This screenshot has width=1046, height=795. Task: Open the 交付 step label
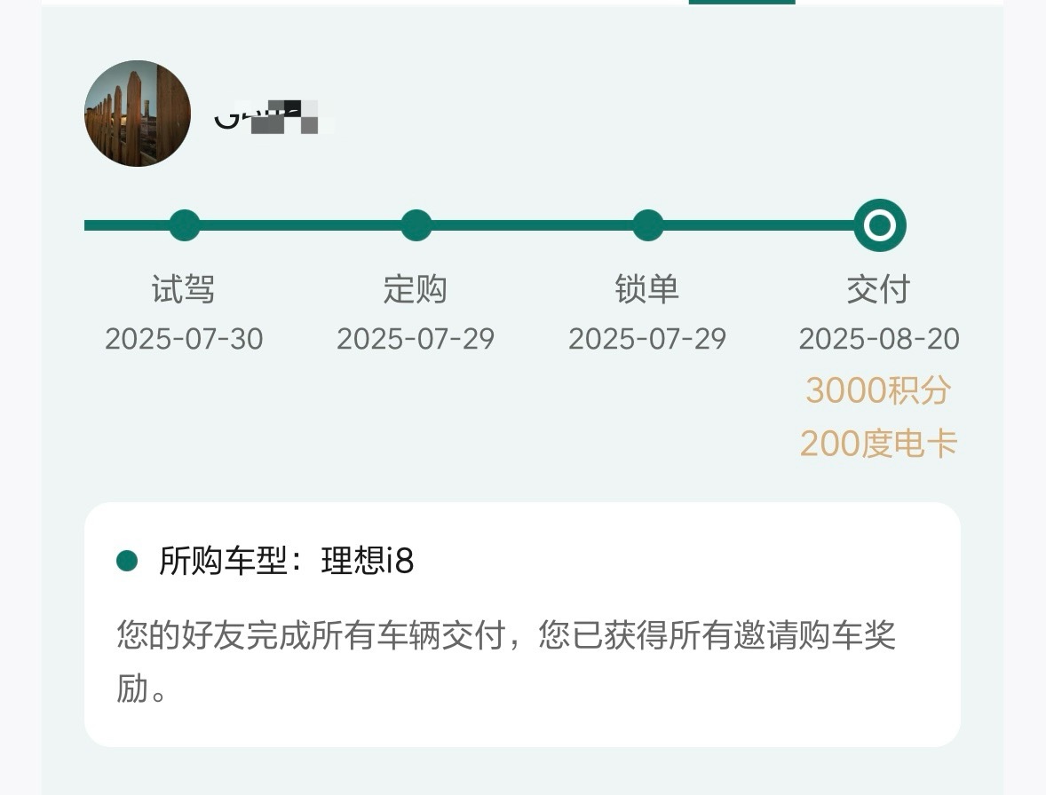click(878, 289)
